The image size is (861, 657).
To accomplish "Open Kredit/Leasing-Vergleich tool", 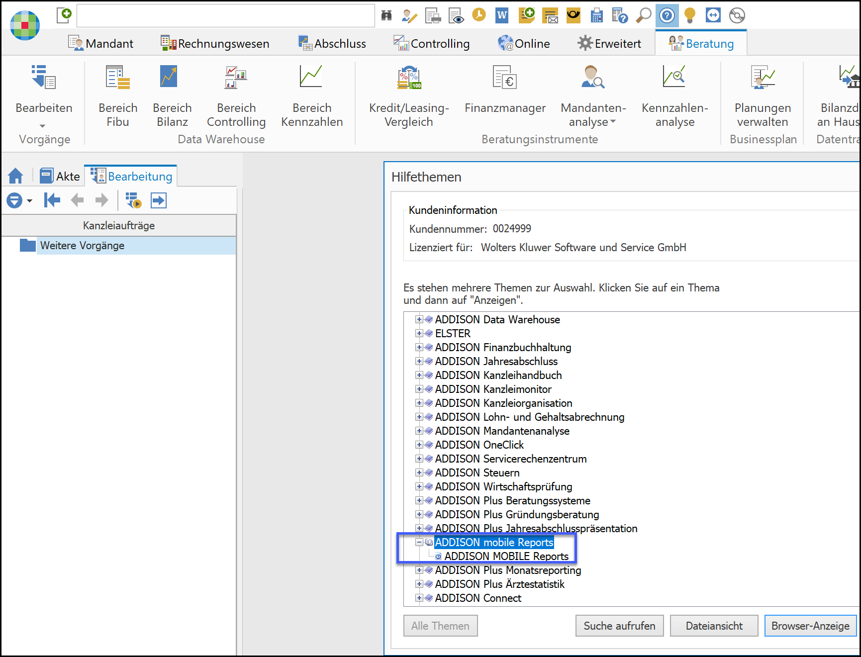I will coord(409,97).
